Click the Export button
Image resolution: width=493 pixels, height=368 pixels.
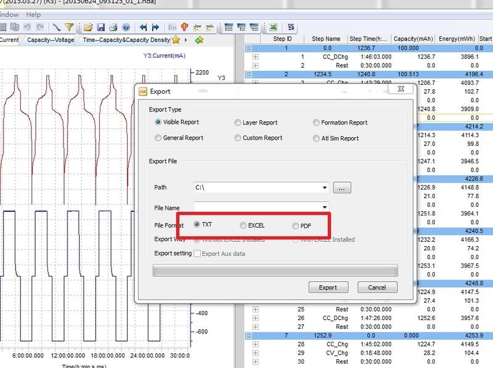[x=328, y=287]
